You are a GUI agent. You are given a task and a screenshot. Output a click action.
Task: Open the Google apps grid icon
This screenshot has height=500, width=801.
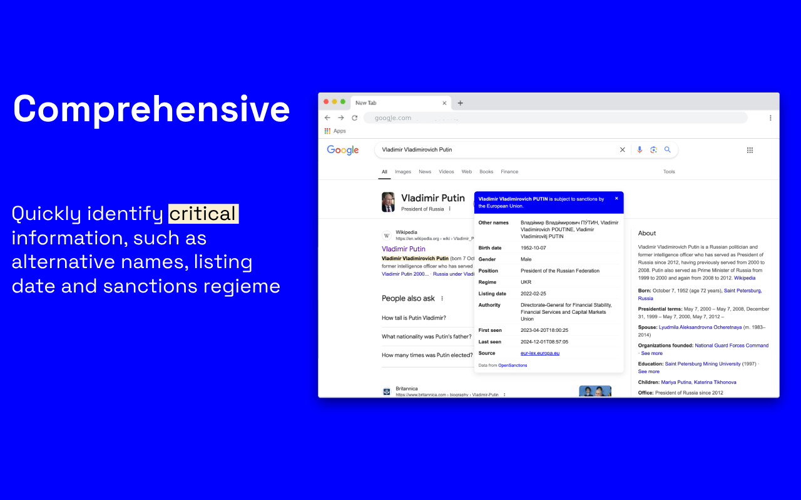(750, 150)
